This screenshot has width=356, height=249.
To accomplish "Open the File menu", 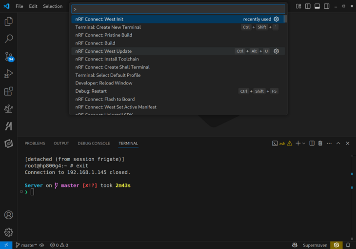I will click(x=20, y=6).
